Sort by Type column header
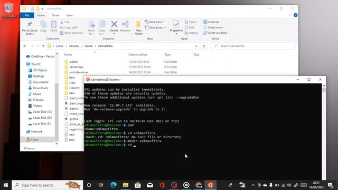Image resolution: width=338 pixels, height=190 pixels. [167, 55]
